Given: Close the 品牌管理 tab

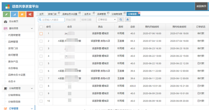Looking at the screenshot, I should (x=108, y=13).
